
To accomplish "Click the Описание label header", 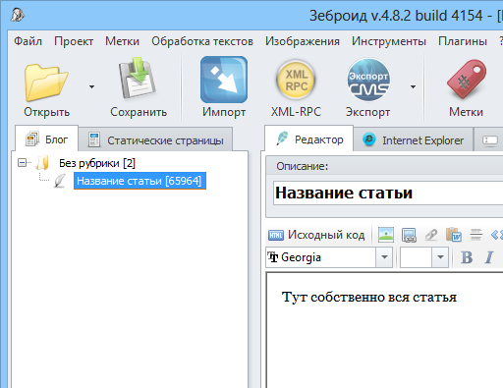I will click(x=302, y=166).
